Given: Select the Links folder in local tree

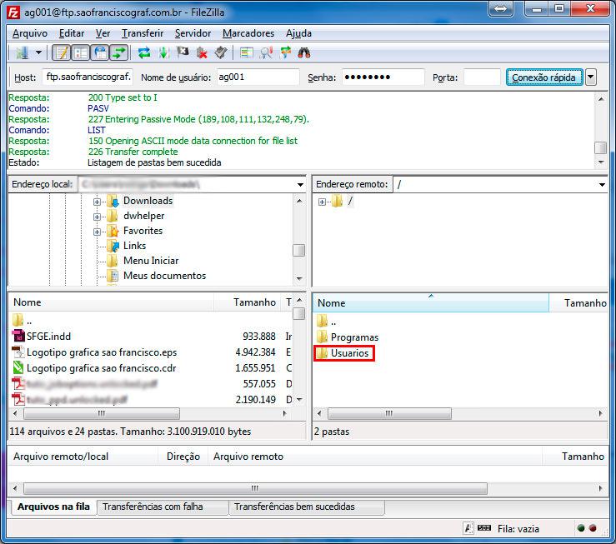Looking at the screenshot, I should coord(134,246).
